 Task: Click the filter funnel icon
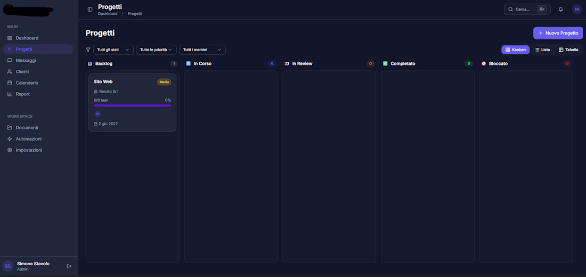88,50
